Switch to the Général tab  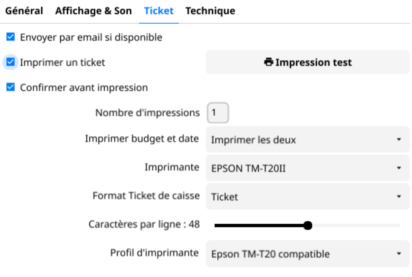click(x=23, y=10)
